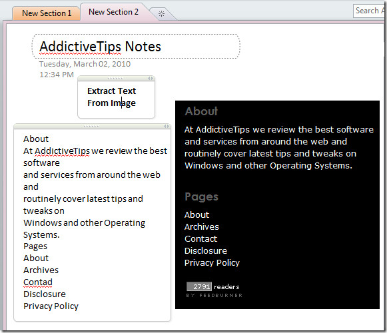Click 'At AddictiveTips we review the best' line
The height and width of the screenshot is (333, 387).
95,151
